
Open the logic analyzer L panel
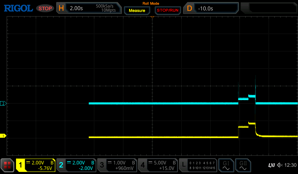point(184,165)
